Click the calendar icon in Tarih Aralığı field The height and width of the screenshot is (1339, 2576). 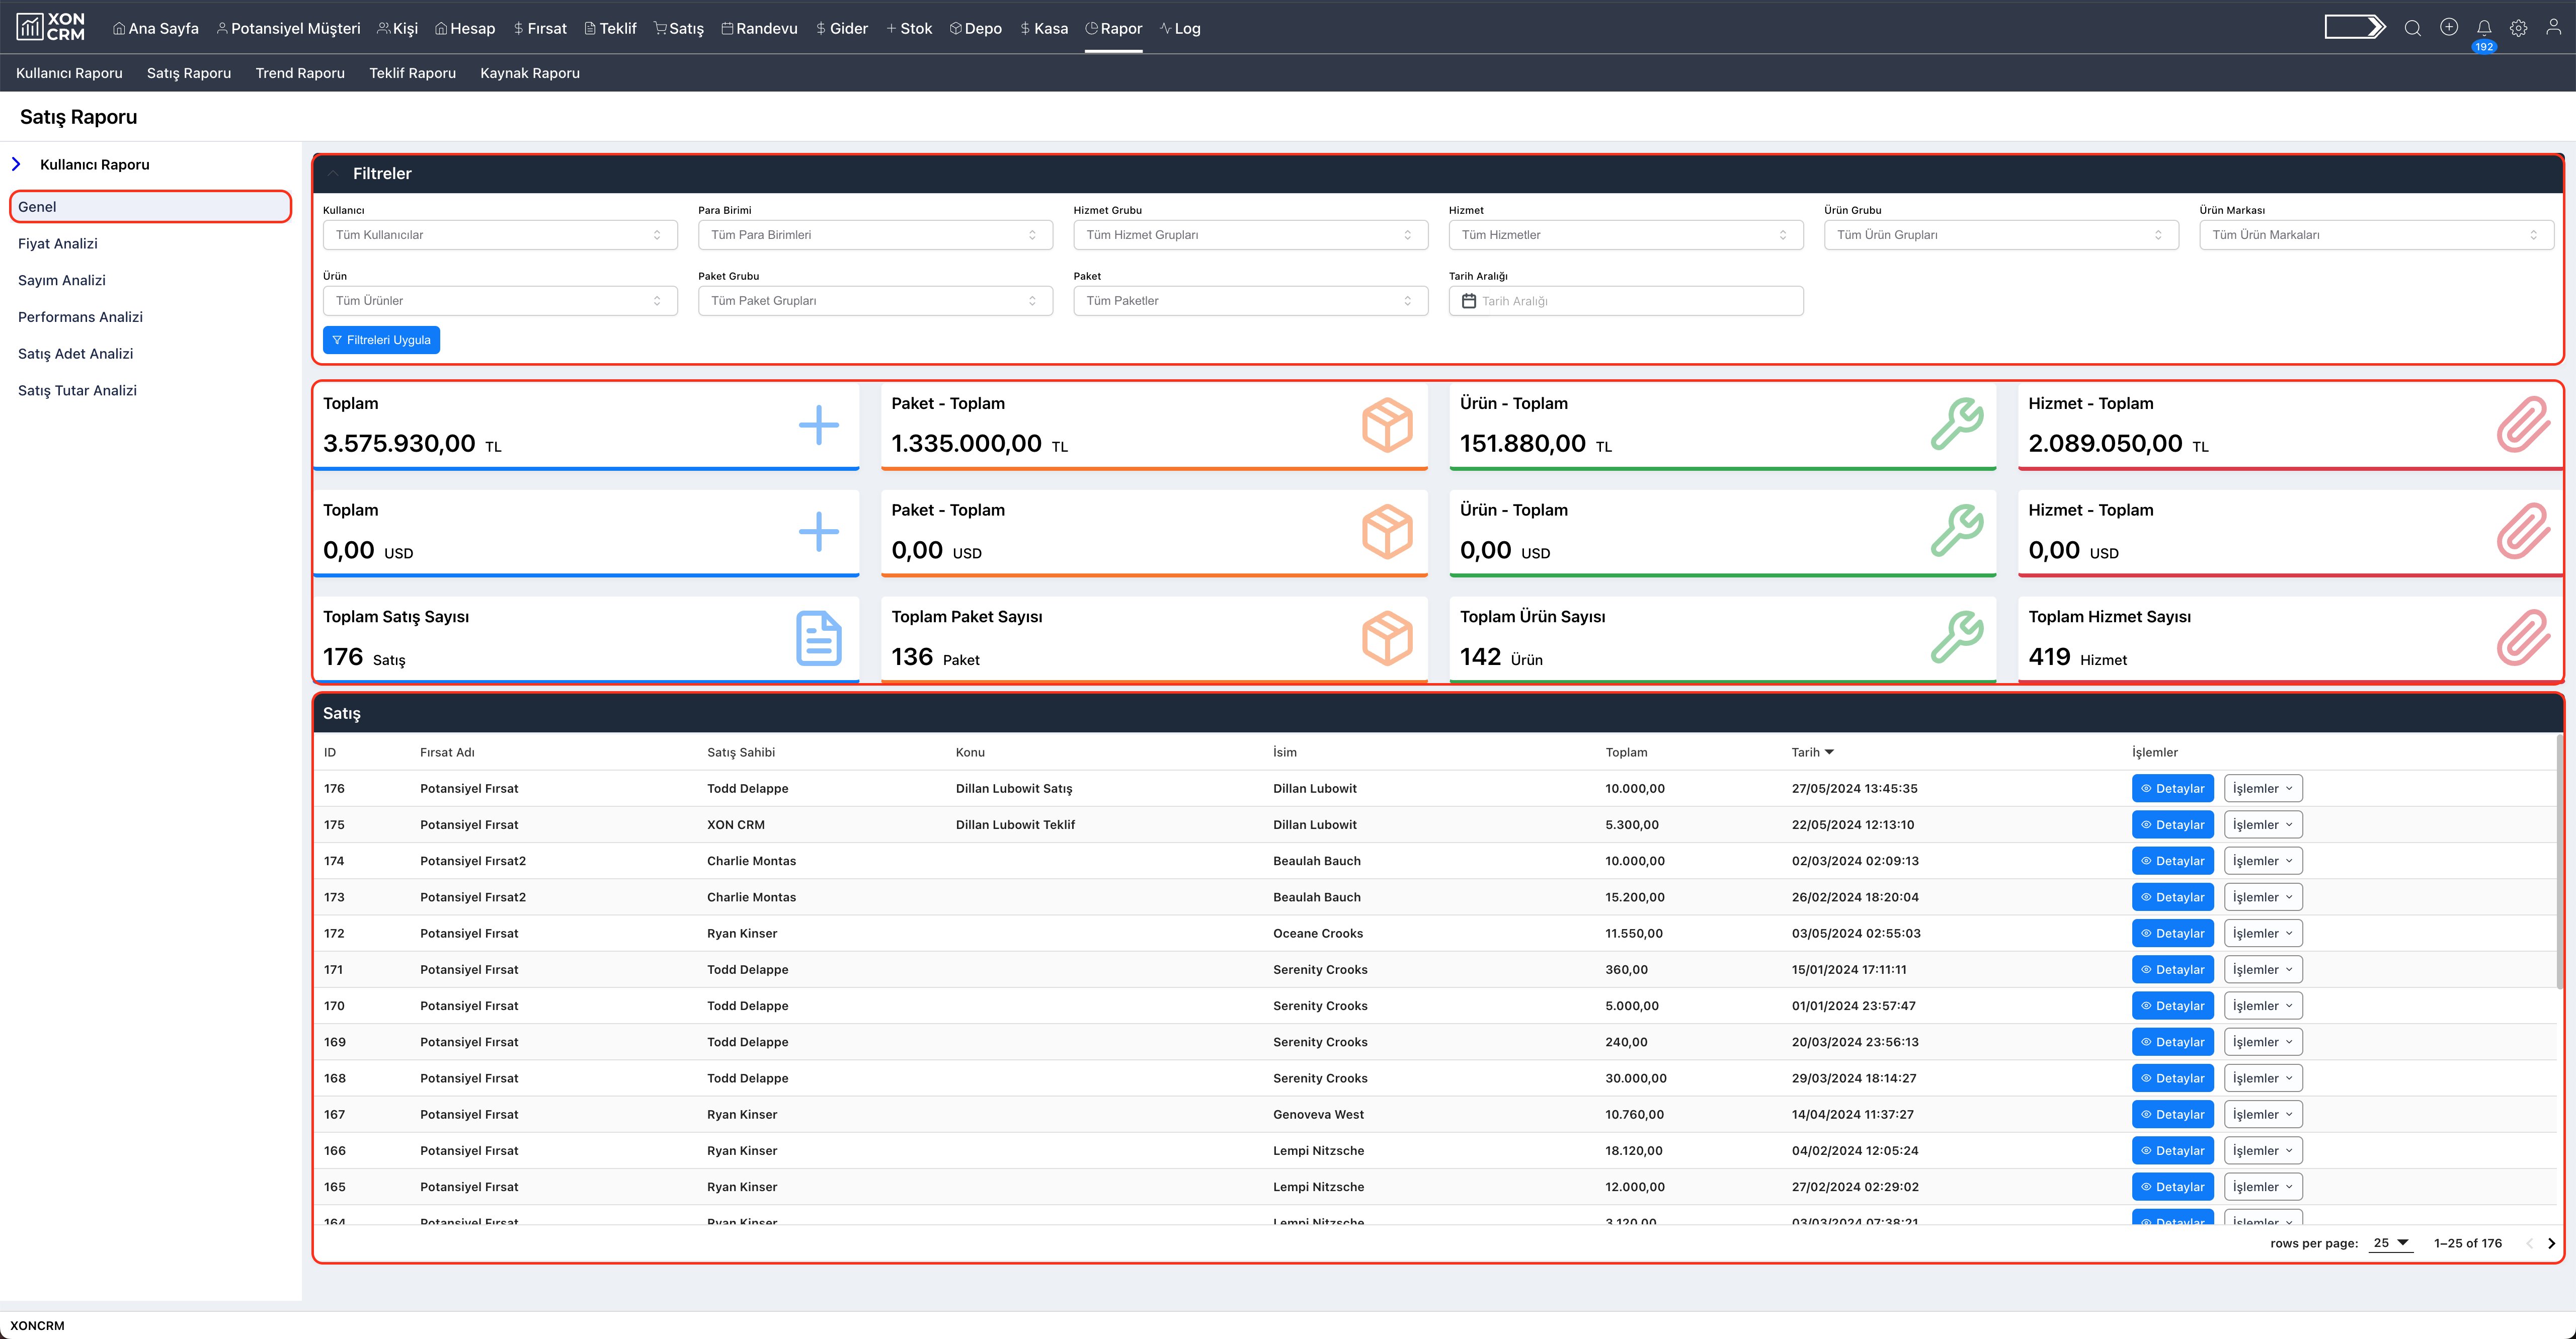point(1468,301)
